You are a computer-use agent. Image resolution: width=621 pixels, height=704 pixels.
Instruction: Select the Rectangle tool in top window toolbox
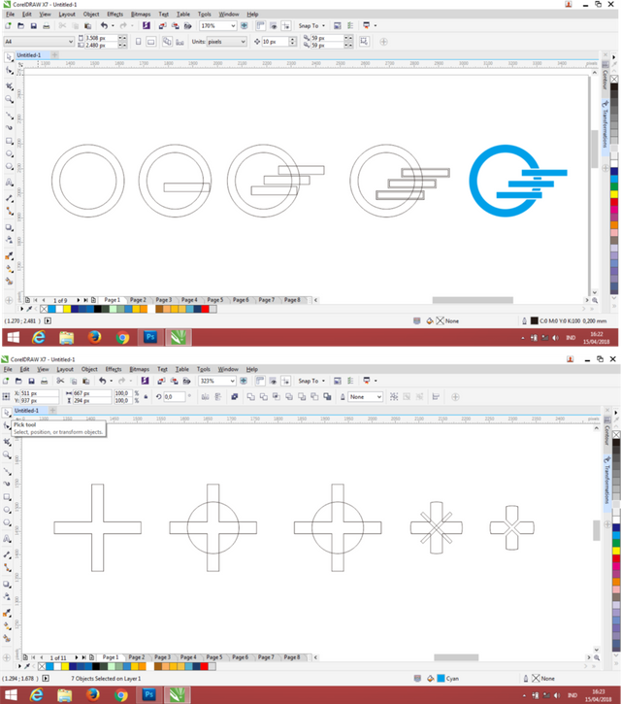(9, 141)
